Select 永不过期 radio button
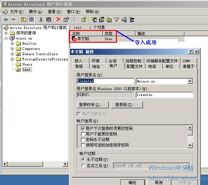The image size is (208, 185). coord(83,160)
